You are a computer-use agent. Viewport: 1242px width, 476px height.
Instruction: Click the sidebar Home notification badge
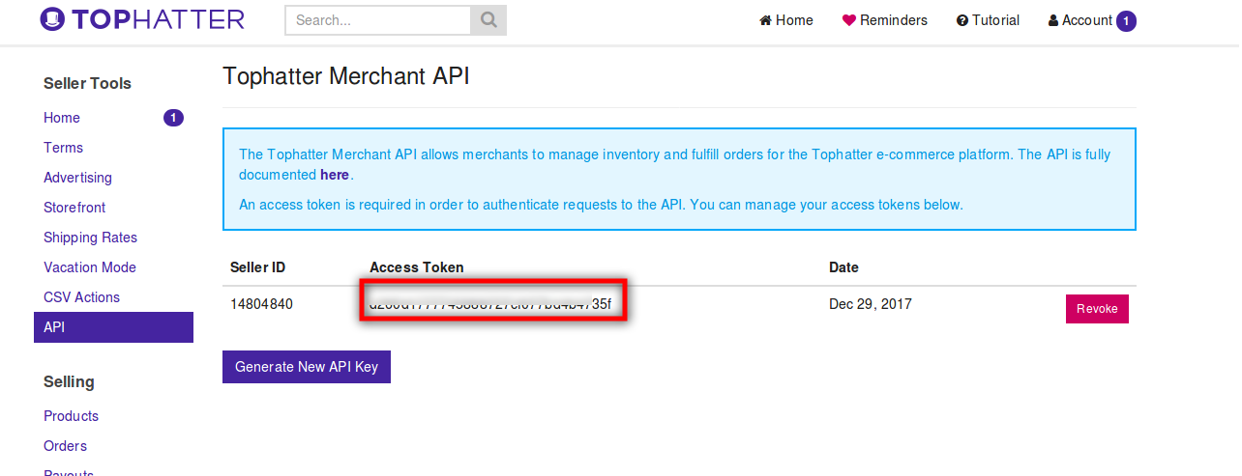[x=173, y=118]
